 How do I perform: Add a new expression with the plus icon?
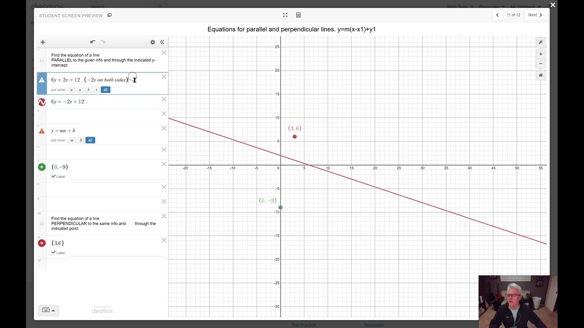(x=43, y=42)
